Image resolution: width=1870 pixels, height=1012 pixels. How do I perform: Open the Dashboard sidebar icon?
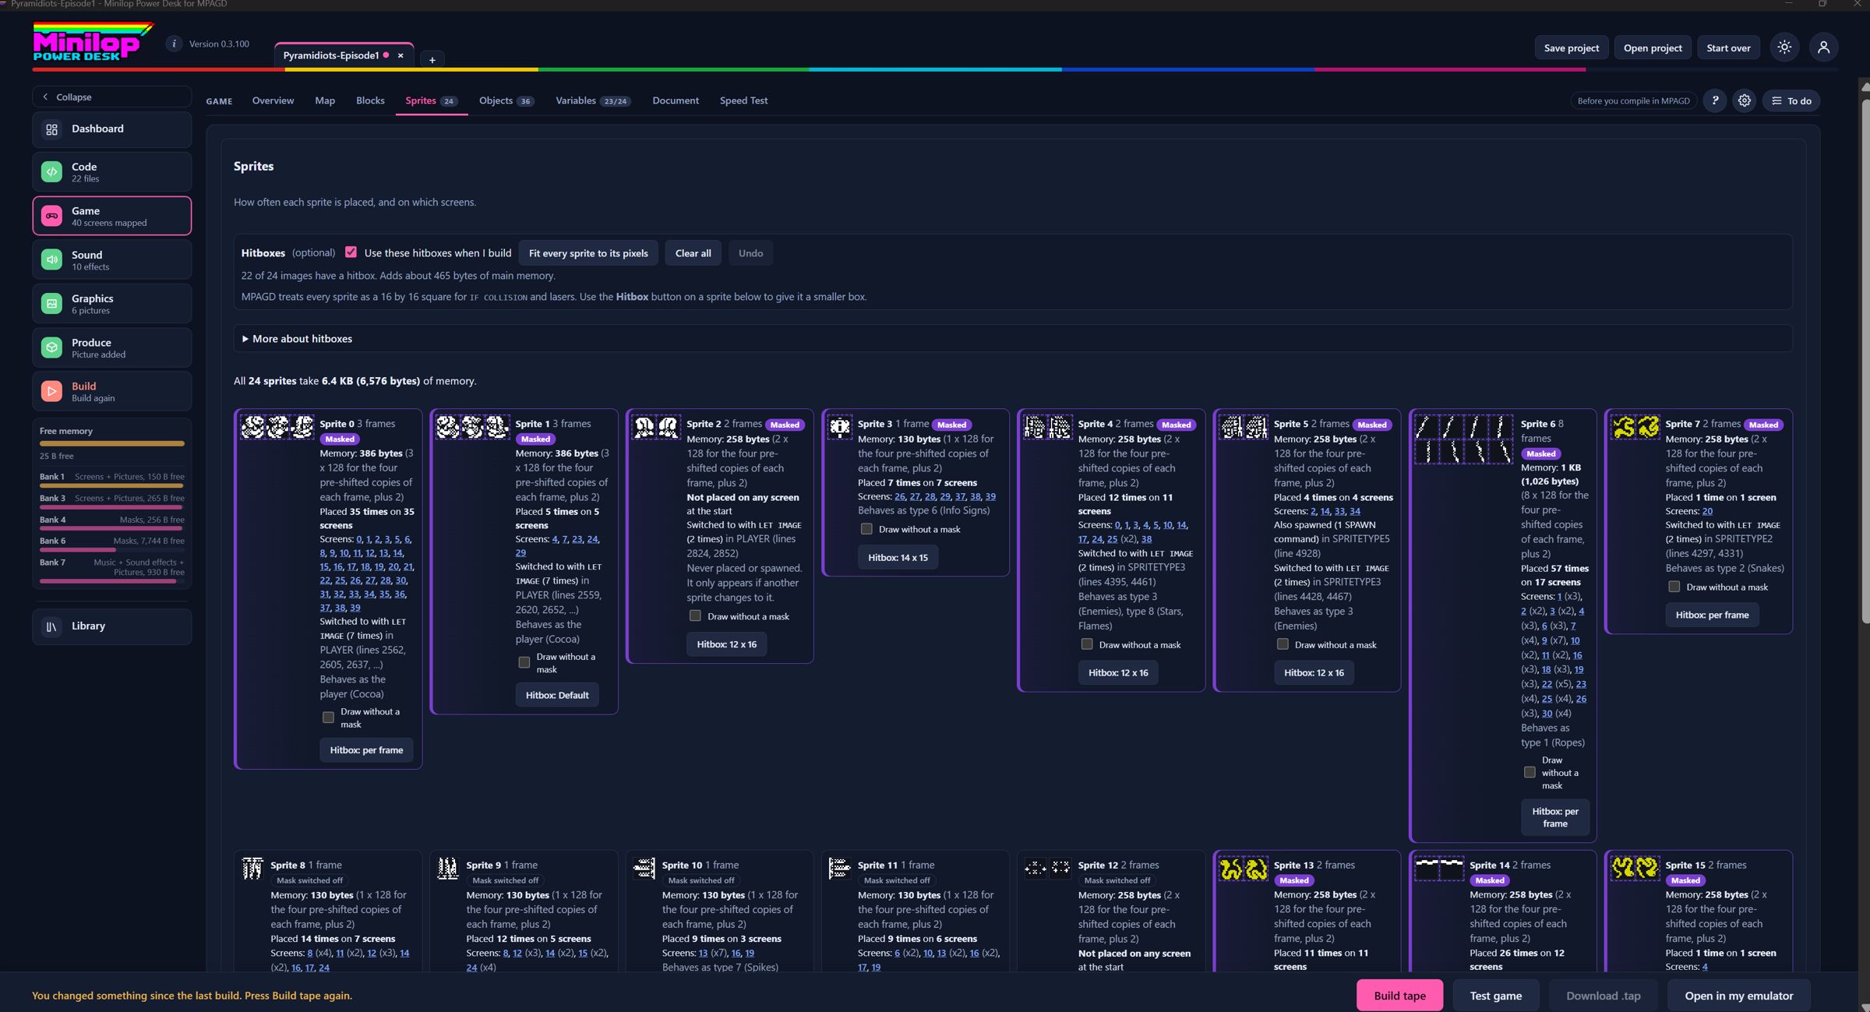[51, 129]
